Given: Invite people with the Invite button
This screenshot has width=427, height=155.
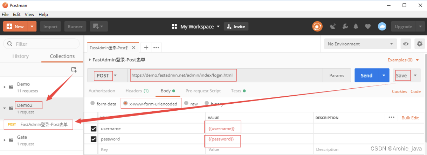Looking at the screenshot, I should pos(236,27).
